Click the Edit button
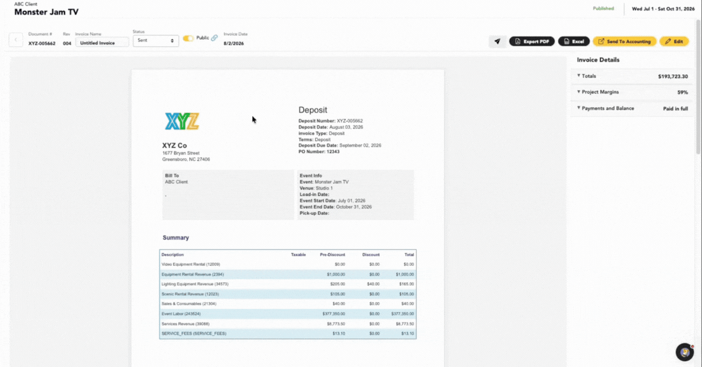Image resolution: width=702 pixels, height=367 pixels. coord(674,42)
